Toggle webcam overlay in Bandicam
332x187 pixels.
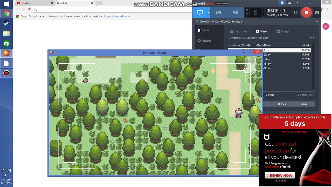(x=256, y=12)
